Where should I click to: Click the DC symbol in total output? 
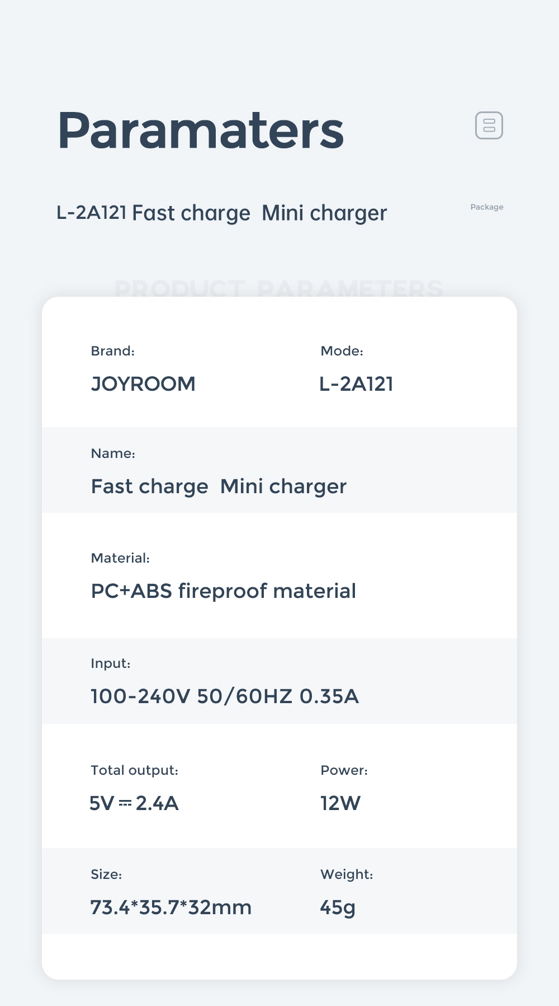[125, 803]
